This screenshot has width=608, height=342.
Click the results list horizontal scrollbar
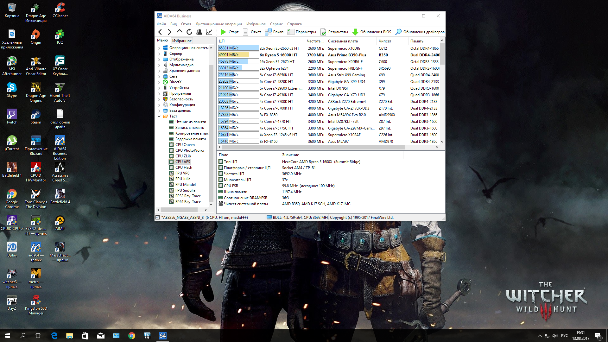(x=313, y=147)
